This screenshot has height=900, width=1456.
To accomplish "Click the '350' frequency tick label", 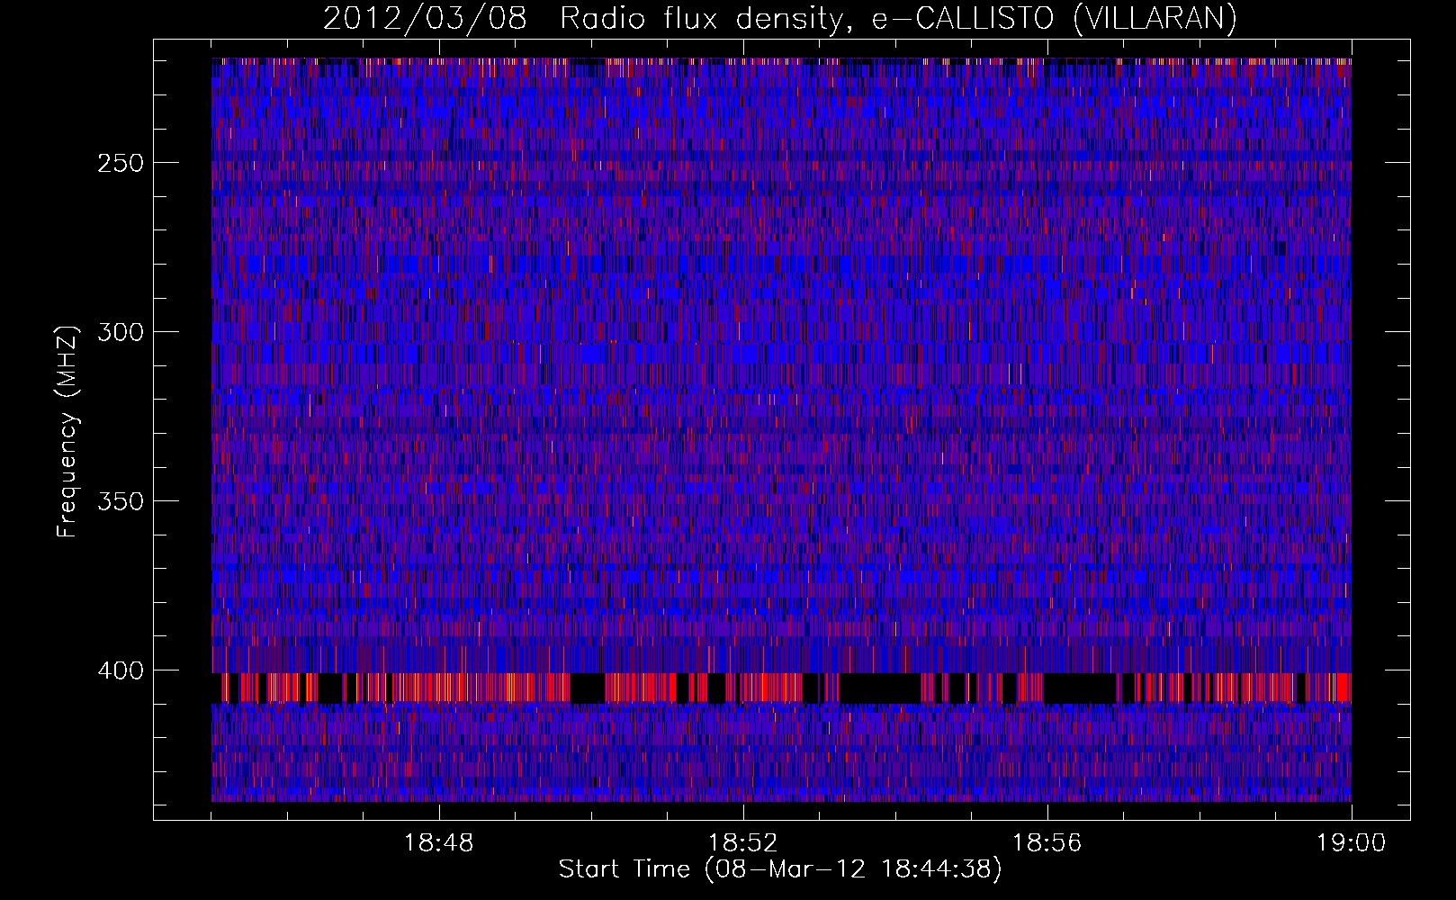I will pos(121,501).
